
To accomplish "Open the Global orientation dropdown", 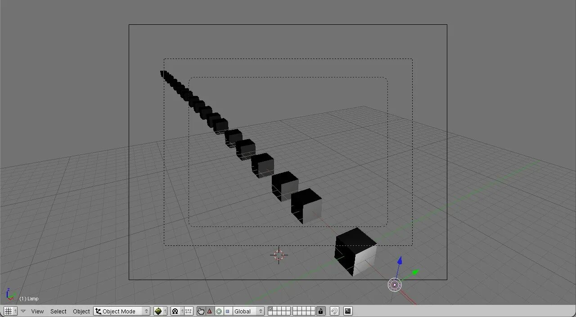I will click(248, 311).
